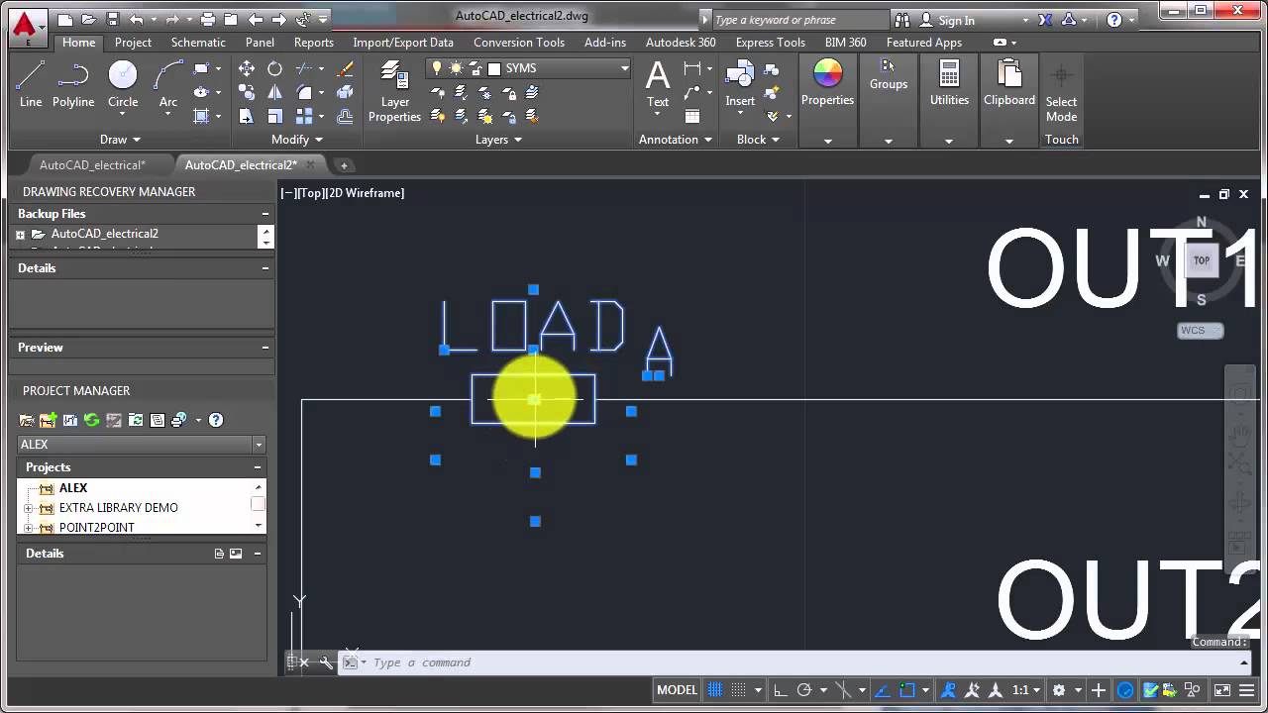Click the Text annotation tool
The image size is (1268, 713).
[658, 84]
